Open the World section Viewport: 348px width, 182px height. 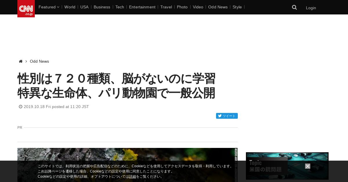(70, 7)
